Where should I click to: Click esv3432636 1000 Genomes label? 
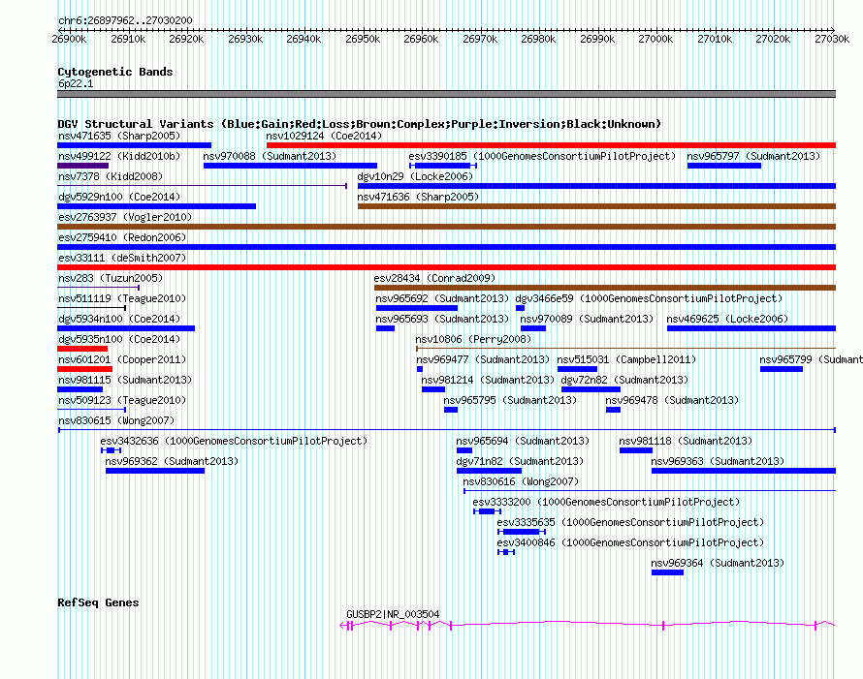coord(234,441)
